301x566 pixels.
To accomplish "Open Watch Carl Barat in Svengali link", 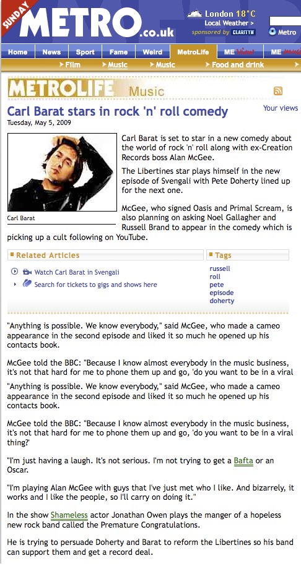I will click(x=77, y=272).
